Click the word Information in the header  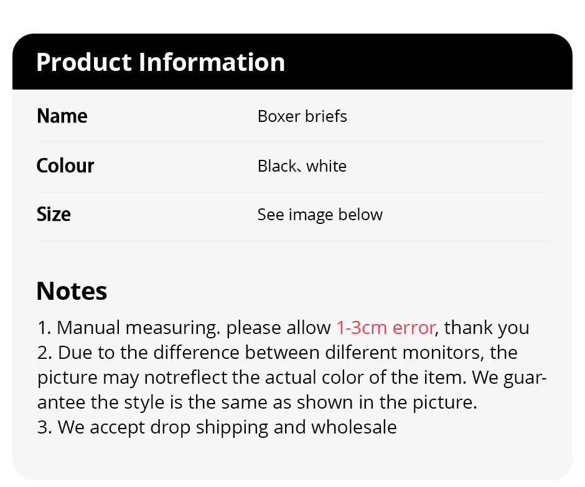(x=212, y=62)
